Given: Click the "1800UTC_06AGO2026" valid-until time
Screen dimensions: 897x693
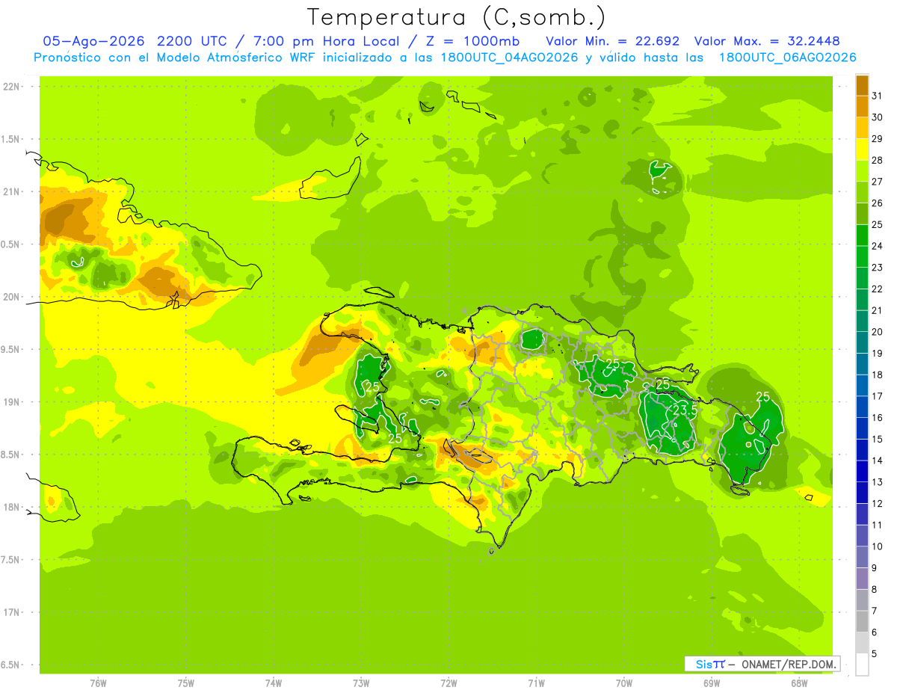Looking at the screenshot, I should click(787, 58).
